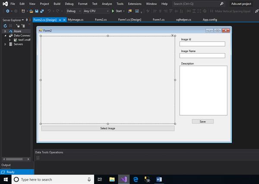Click the Refresh icon in Server Explorer

coord(5,26)
